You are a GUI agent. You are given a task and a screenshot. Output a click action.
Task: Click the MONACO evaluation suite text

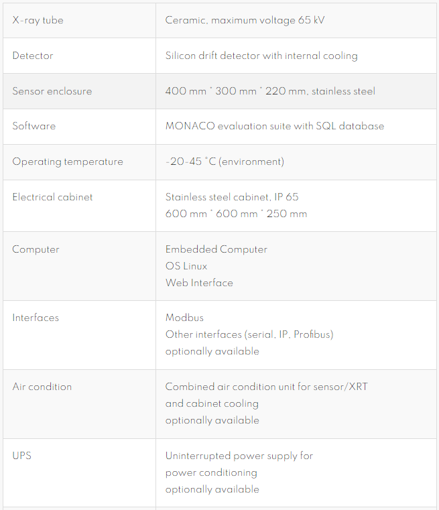(274, 126)
